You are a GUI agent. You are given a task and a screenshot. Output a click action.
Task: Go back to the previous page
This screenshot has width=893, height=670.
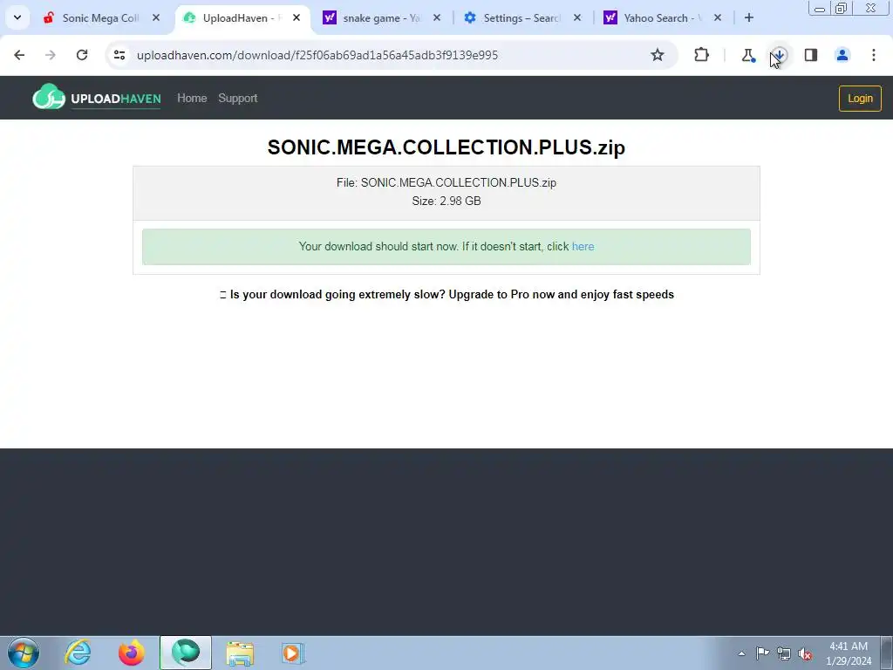click(19, 55)
